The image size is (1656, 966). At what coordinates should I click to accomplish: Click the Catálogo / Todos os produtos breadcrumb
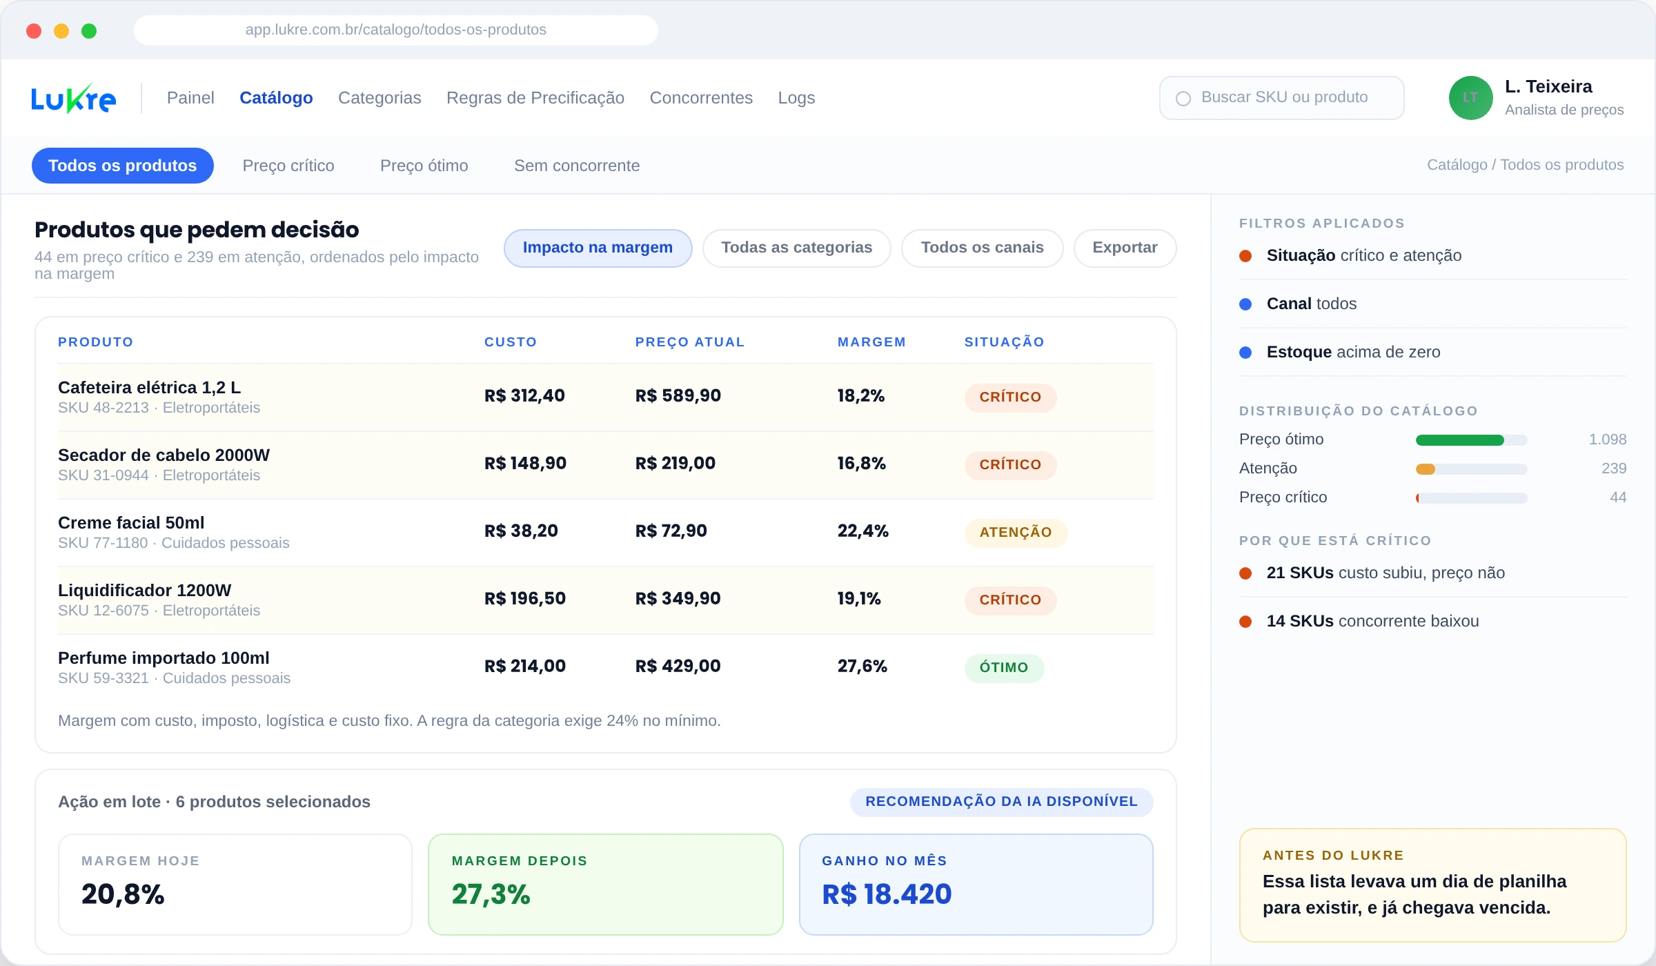coord(1525,165)
